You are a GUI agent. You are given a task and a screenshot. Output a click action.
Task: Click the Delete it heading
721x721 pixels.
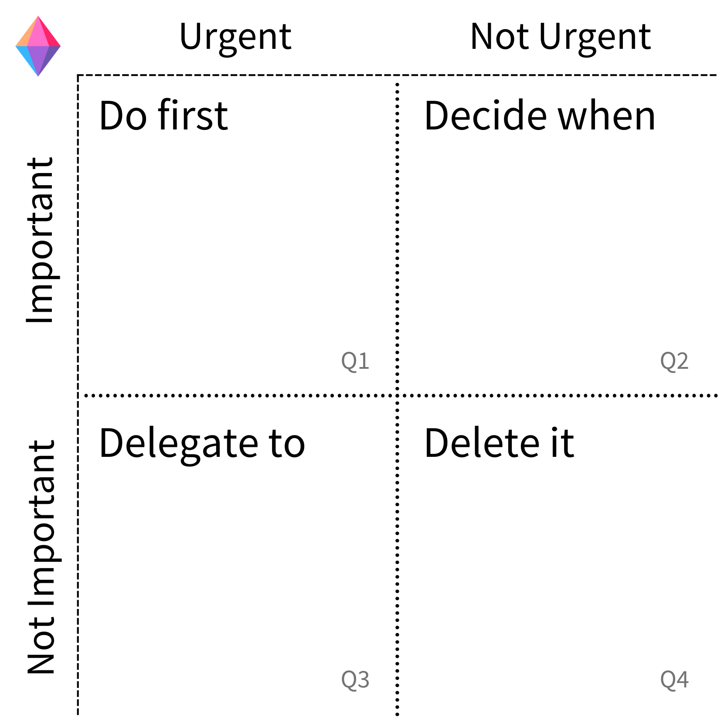click(x=499, y=443)
